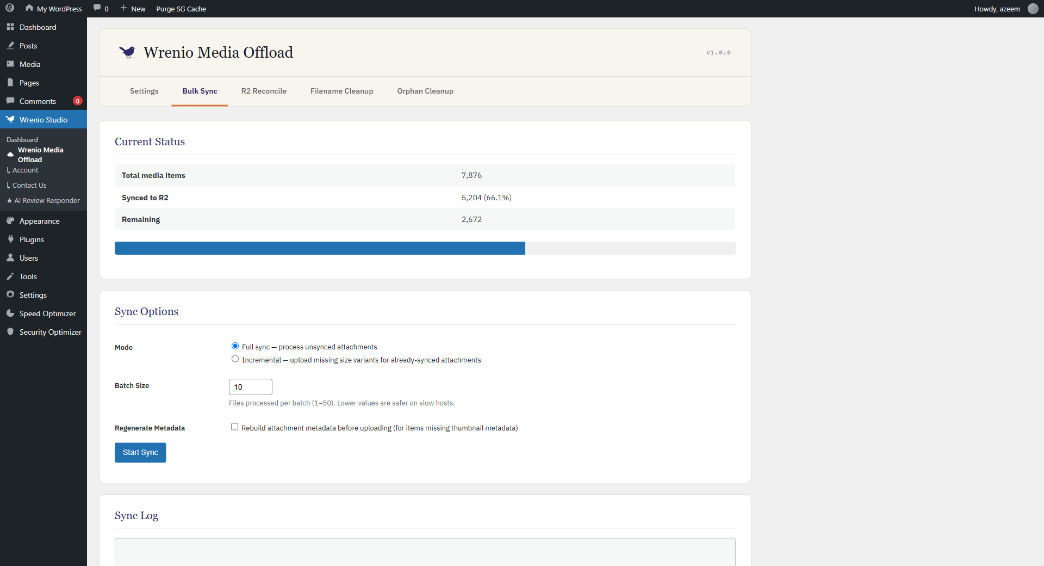1044x566 pixels.
Task: Click inside the Sync Log text area
Action: click(425, 552)
